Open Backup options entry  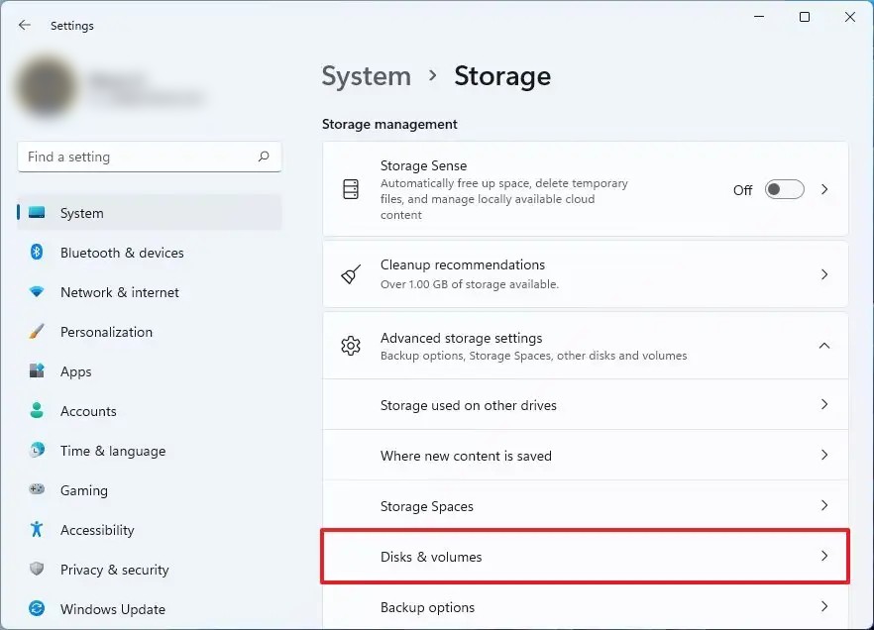(586, 606)
